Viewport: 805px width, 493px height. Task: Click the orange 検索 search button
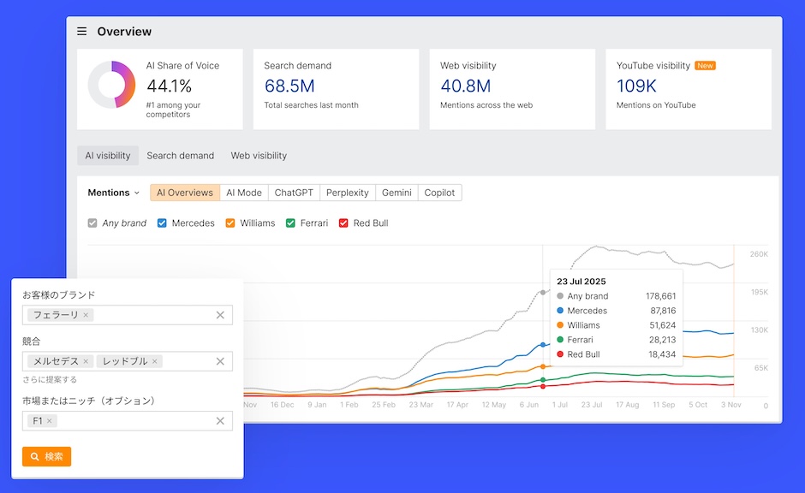click(47, 456)
